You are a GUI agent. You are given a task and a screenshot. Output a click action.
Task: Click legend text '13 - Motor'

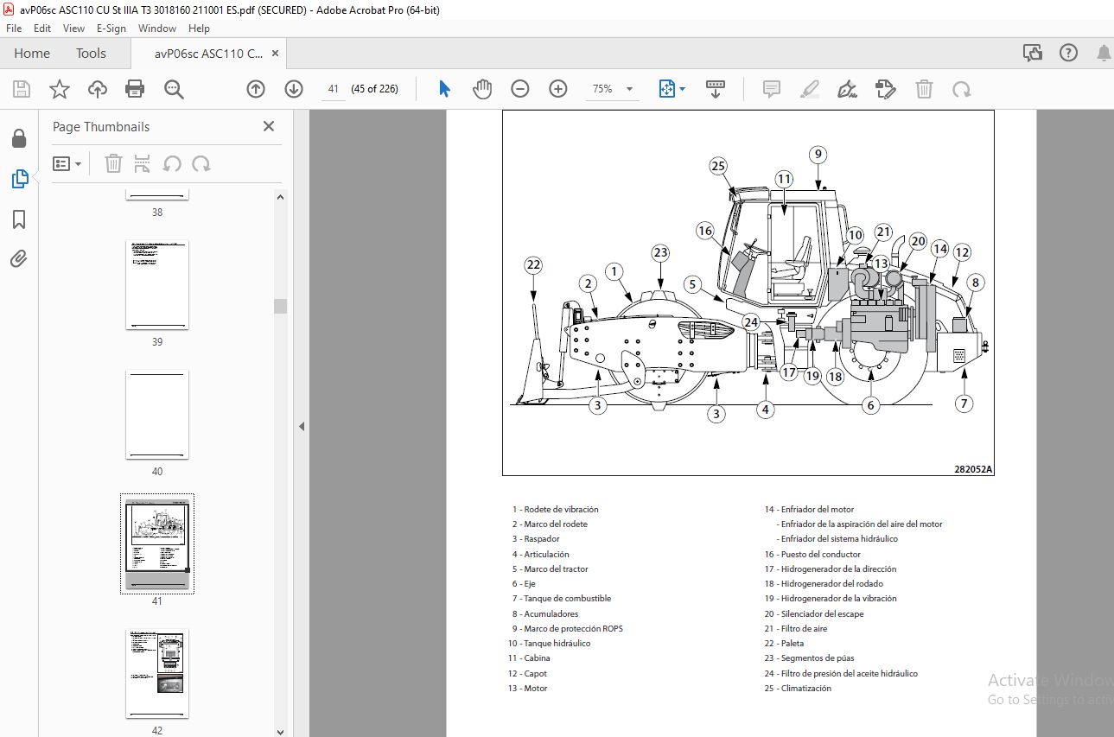click(527, 689)
